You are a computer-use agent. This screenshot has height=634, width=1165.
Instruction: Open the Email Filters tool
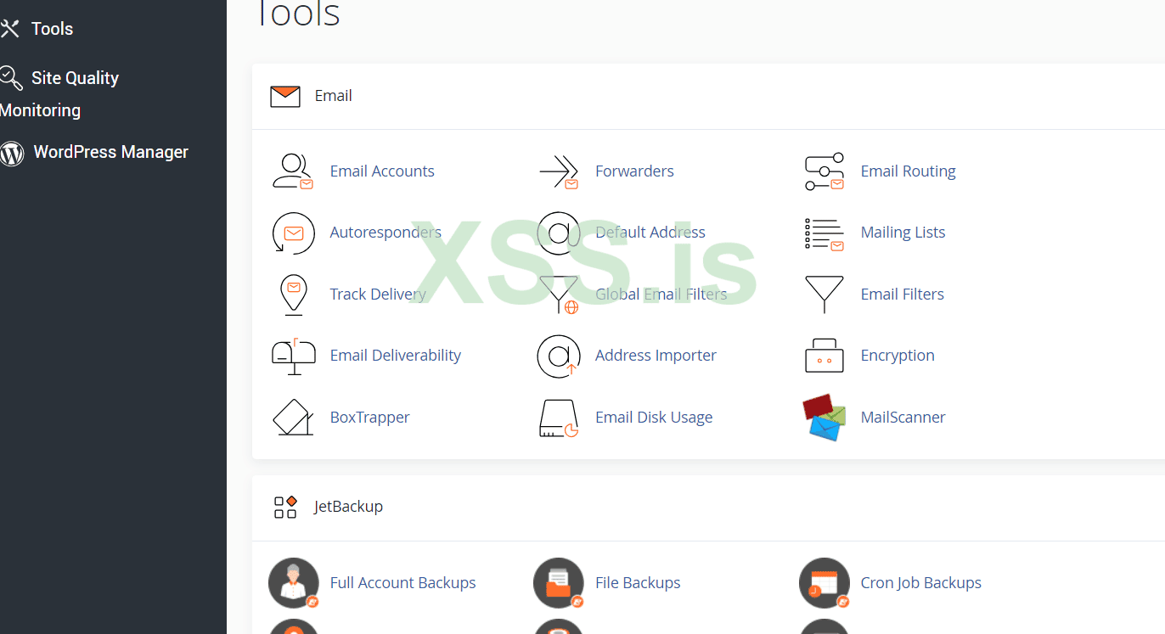(x=902, y=294)
